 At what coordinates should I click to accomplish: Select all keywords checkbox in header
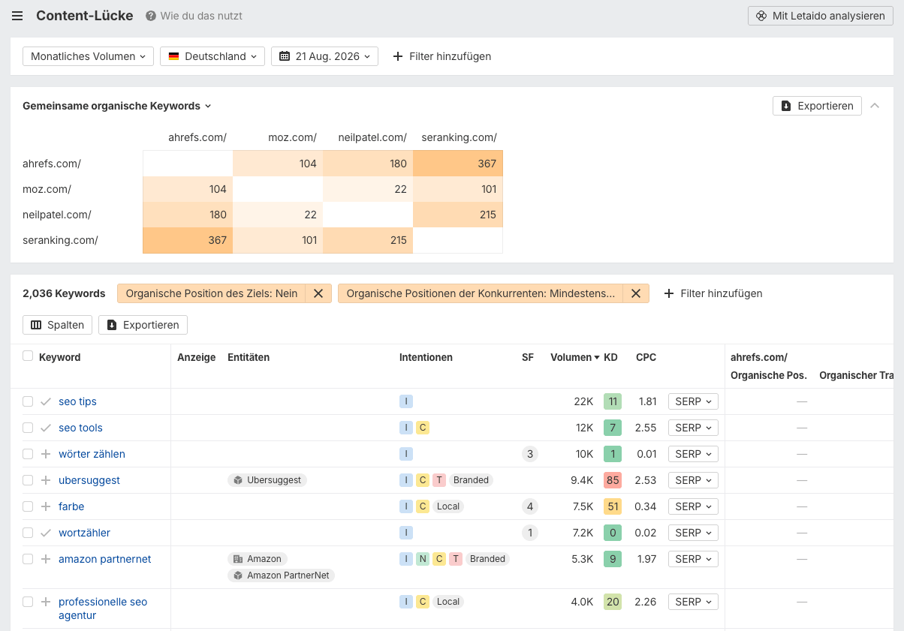[28, 356]
